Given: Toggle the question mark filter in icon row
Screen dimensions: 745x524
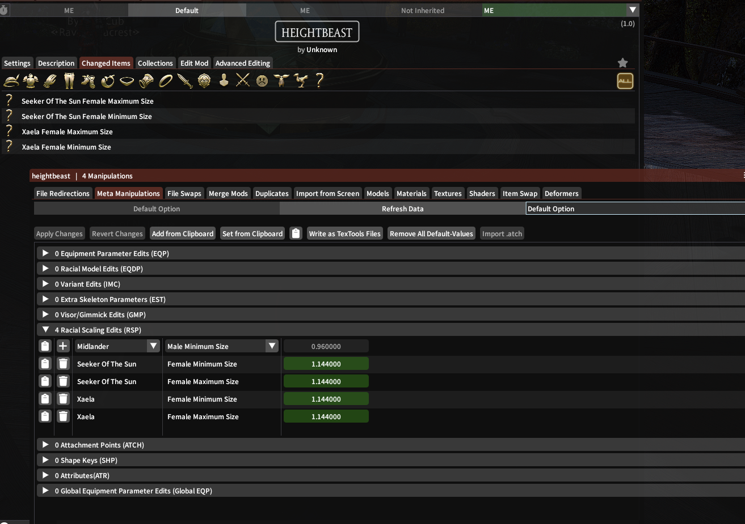Looking at the screenshot, I should (x=320, y=80).
